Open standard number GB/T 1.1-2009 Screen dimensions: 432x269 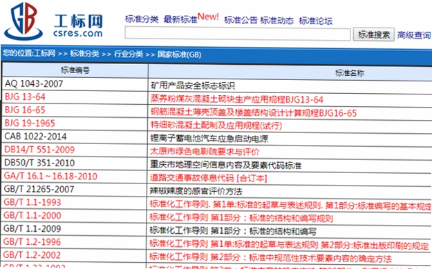coord(32,228)
